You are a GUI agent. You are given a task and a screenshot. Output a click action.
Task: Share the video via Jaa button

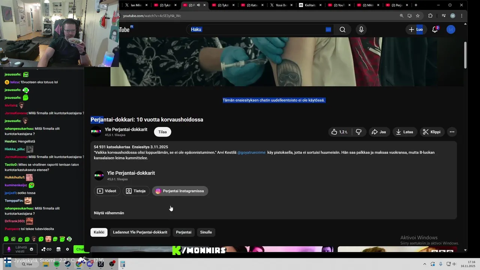(379, 132)
